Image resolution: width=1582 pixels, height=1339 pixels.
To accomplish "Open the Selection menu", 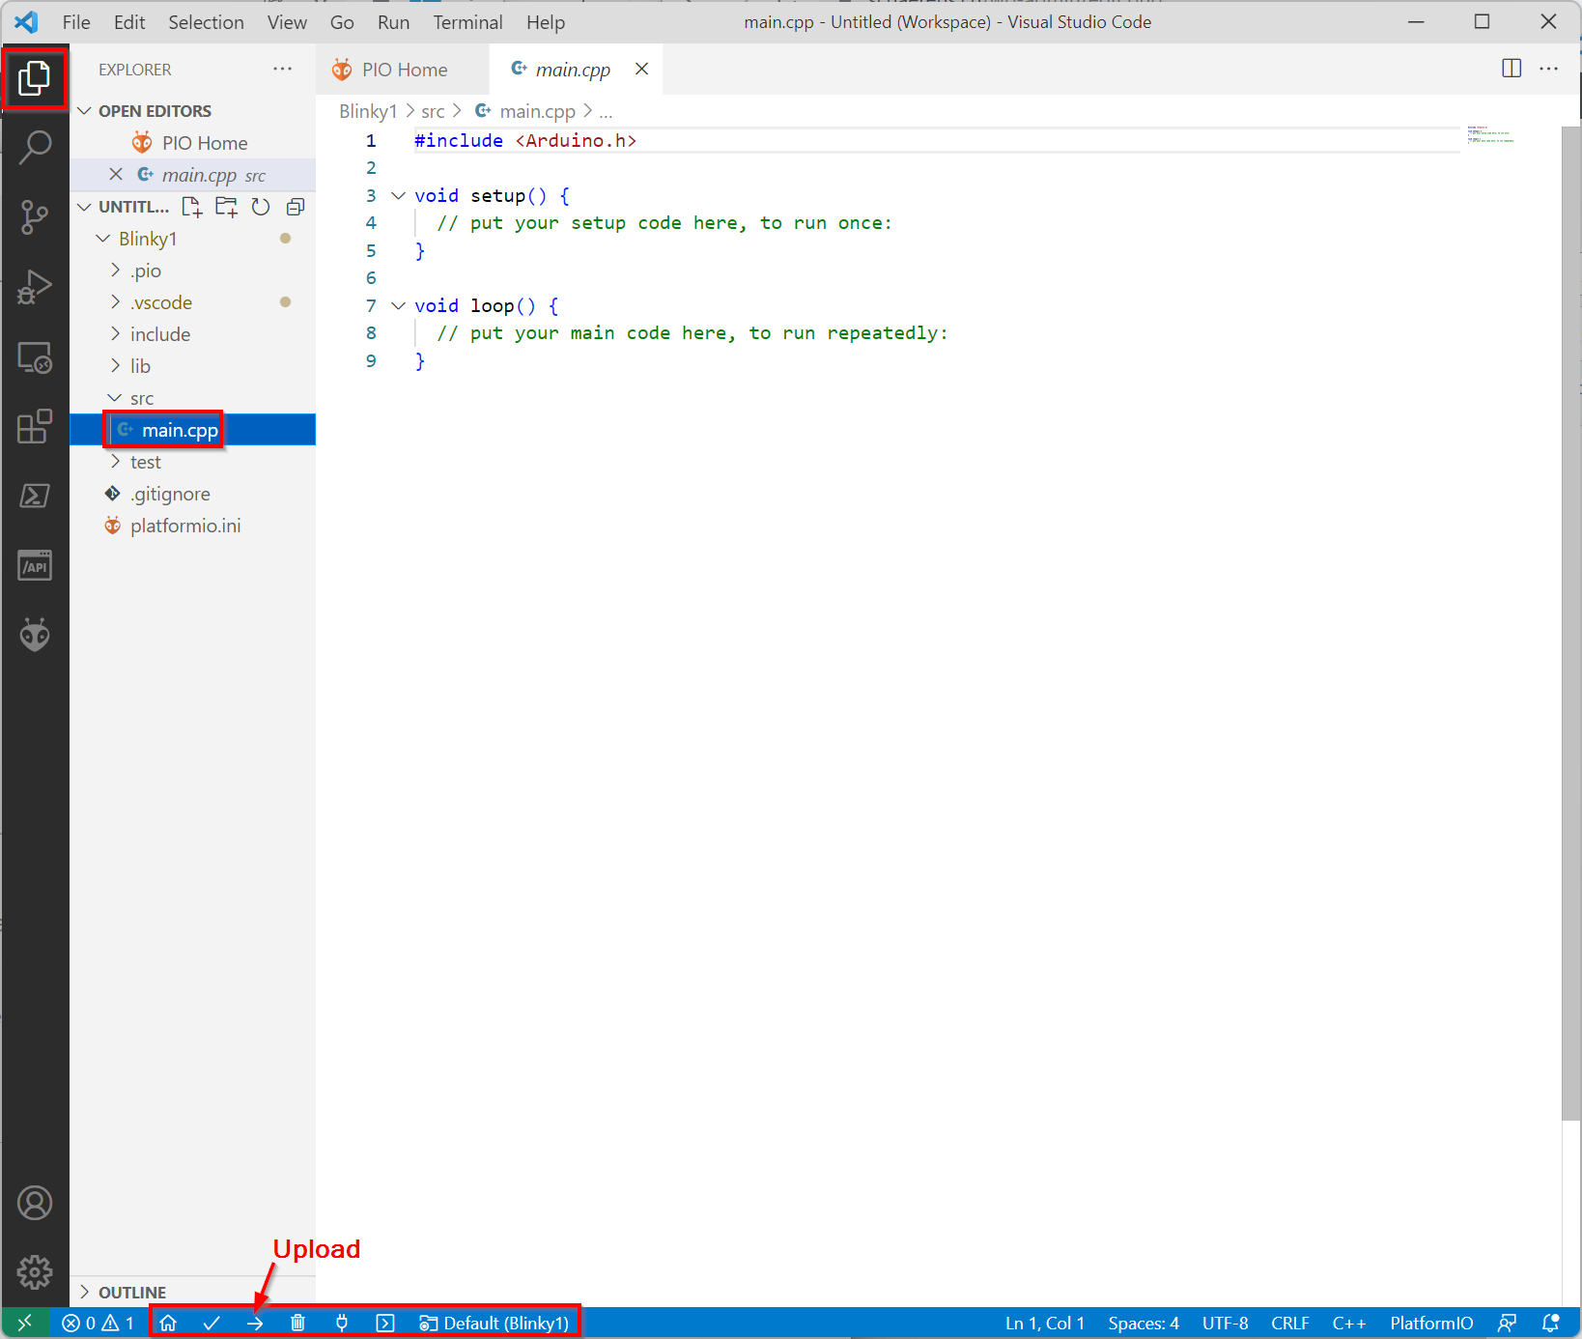I will coord(206,22).
